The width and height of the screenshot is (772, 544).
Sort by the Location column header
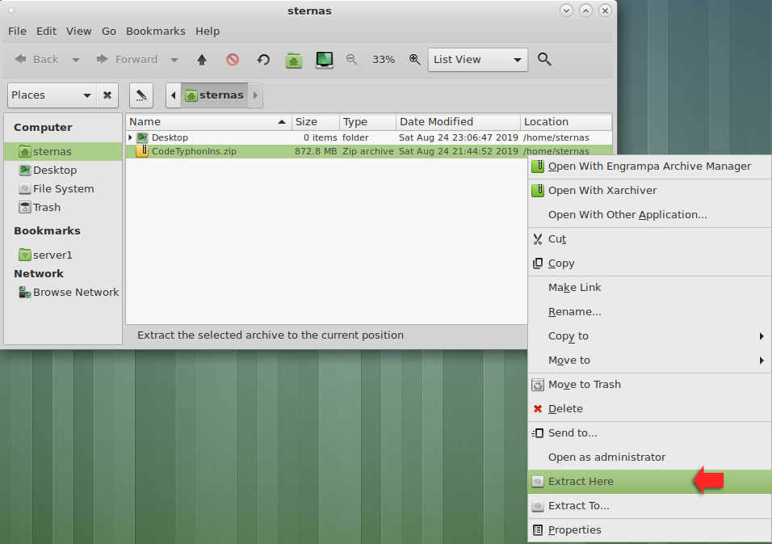[566, 122]
